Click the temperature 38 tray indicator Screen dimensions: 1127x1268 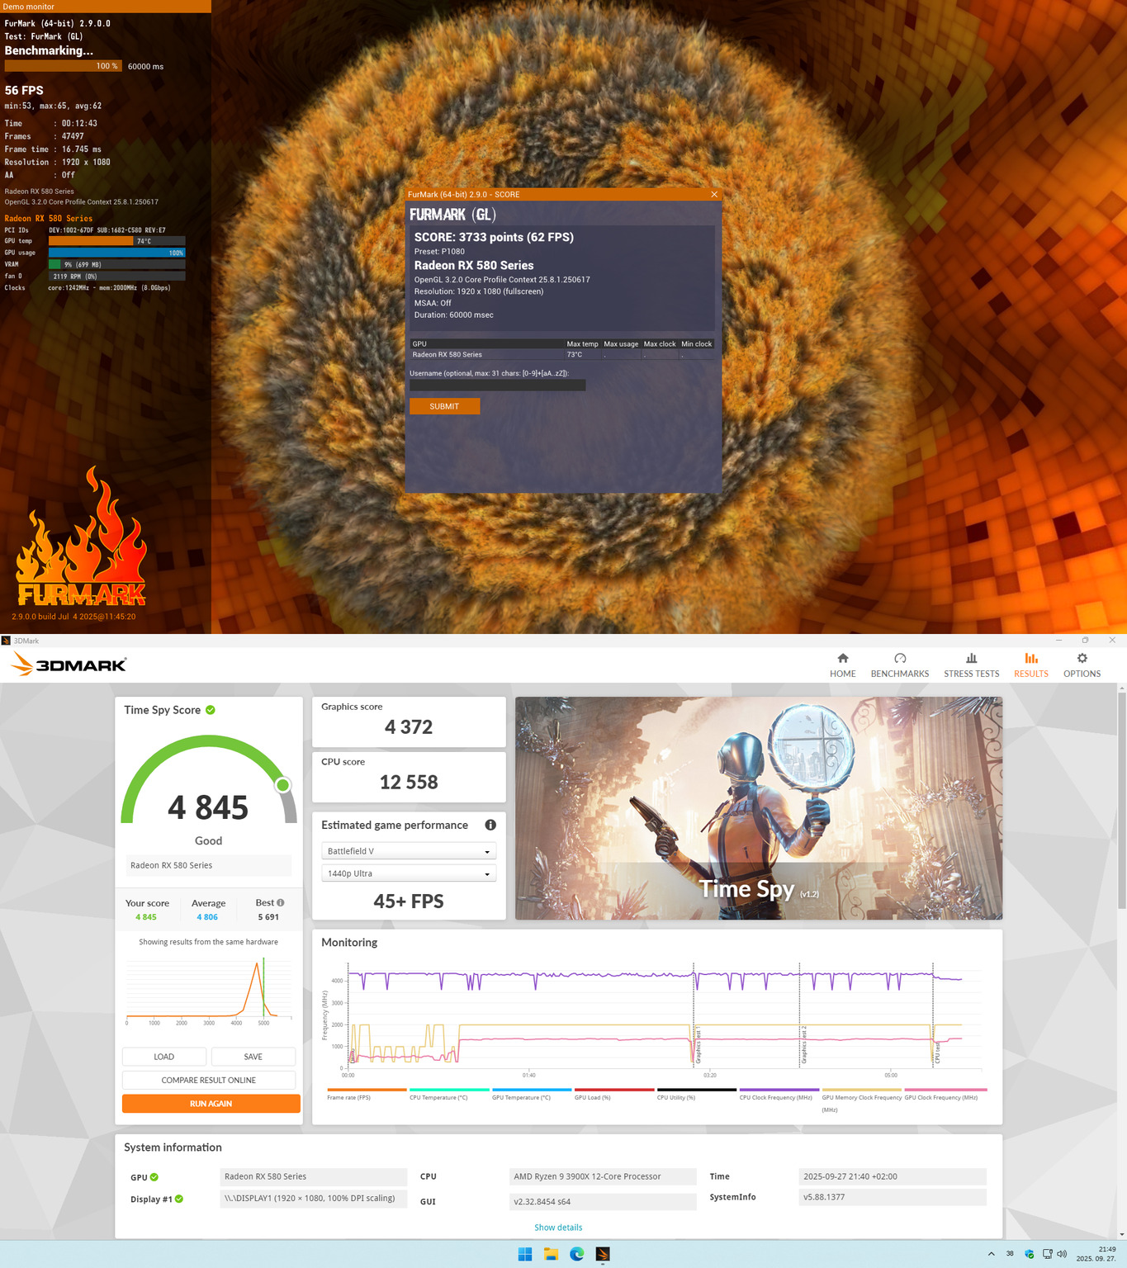point(1010,1254)
